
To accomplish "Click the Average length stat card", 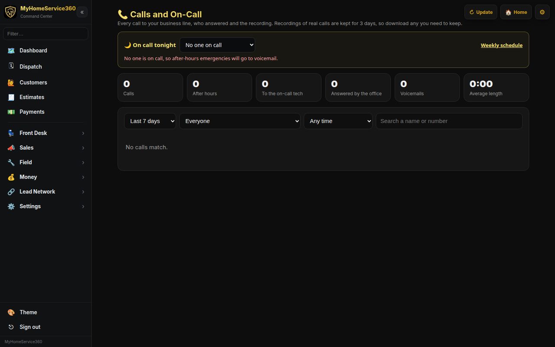I will (496, 88).
